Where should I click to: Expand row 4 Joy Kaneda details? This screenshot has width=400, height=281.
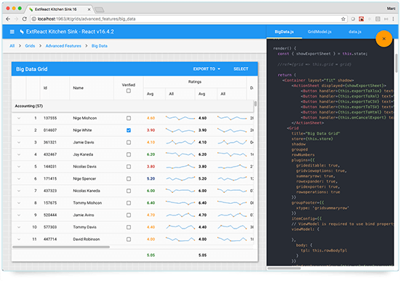19,154
